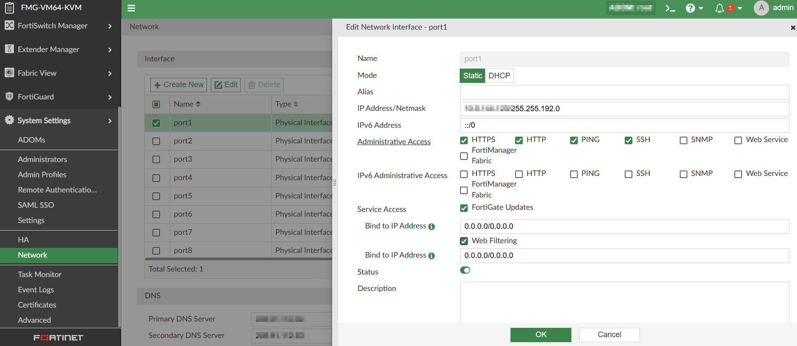The height and width of the screenshot is (346, 797).
Task: Expand the FortiSwitch Manager chevron
Action: pos(110,26)
